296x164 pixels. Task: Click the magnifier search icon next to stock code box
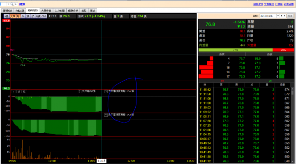(12, 4)
